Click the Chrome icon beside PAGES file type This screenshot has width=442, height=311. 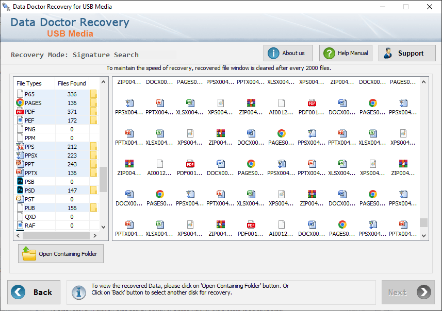pos(20,103)
